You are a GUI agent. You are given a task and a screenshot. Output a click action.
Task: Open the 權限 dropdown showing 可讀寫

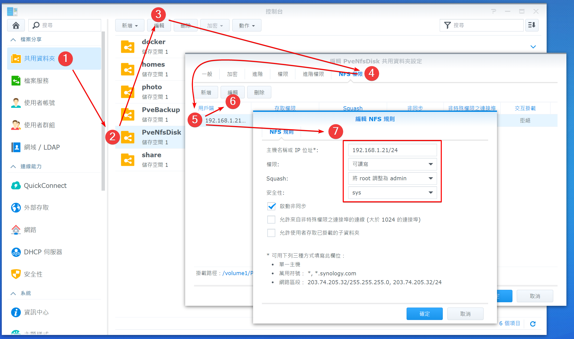click(x=392, y=164)
